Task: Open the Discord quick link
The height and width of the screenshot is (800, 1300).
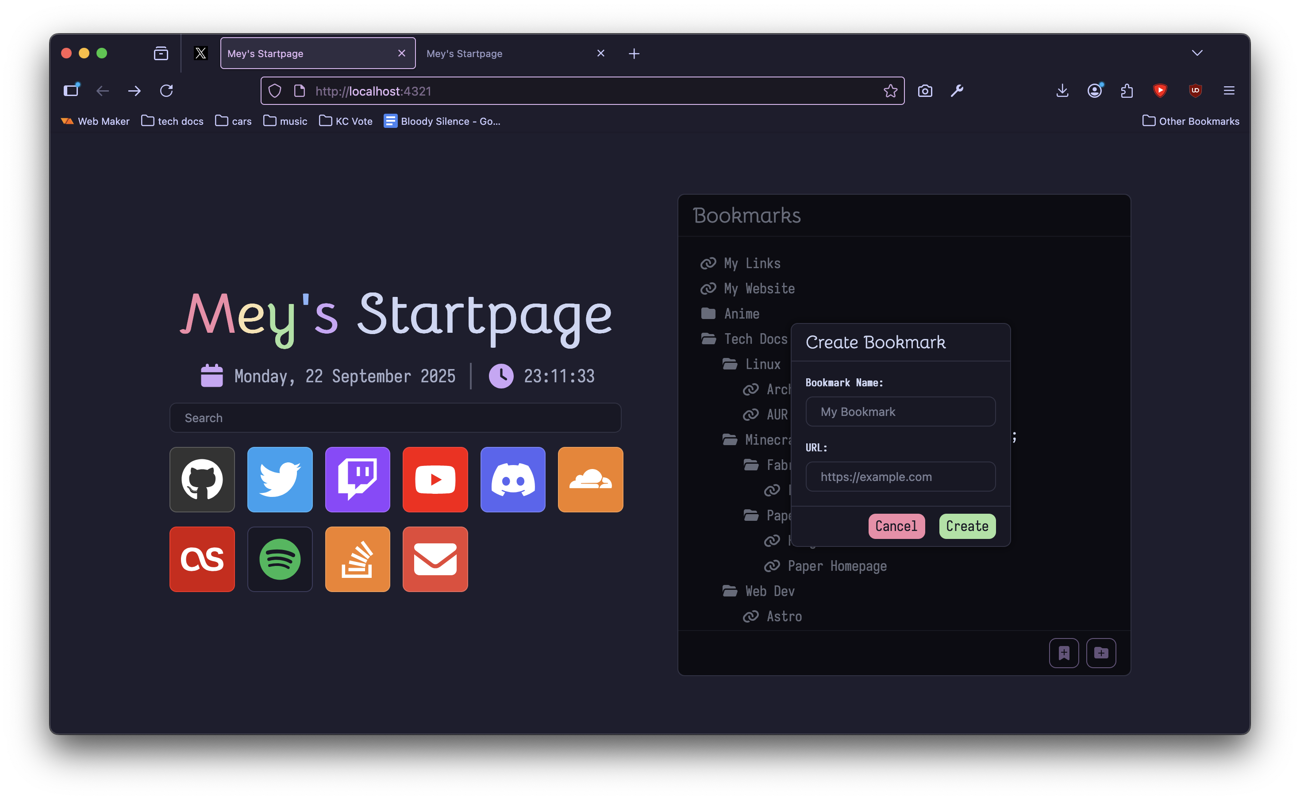Action: point(512,479)
